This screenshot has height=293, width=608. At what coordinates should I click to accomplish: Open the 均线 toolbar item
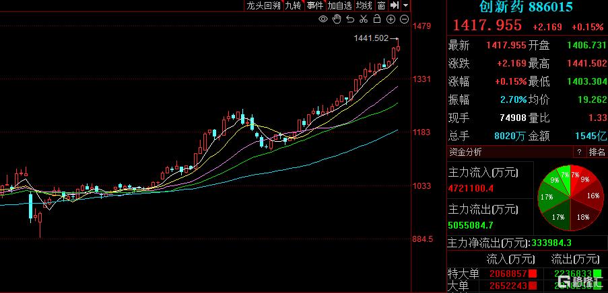[x=364, y=5]
